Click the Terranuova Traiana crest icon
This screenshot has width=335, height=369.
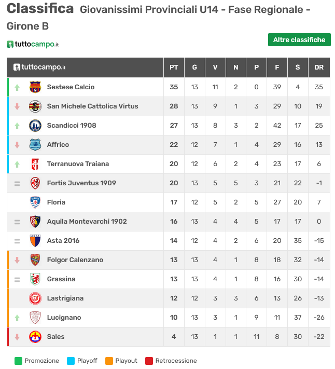tap(35, 164)
